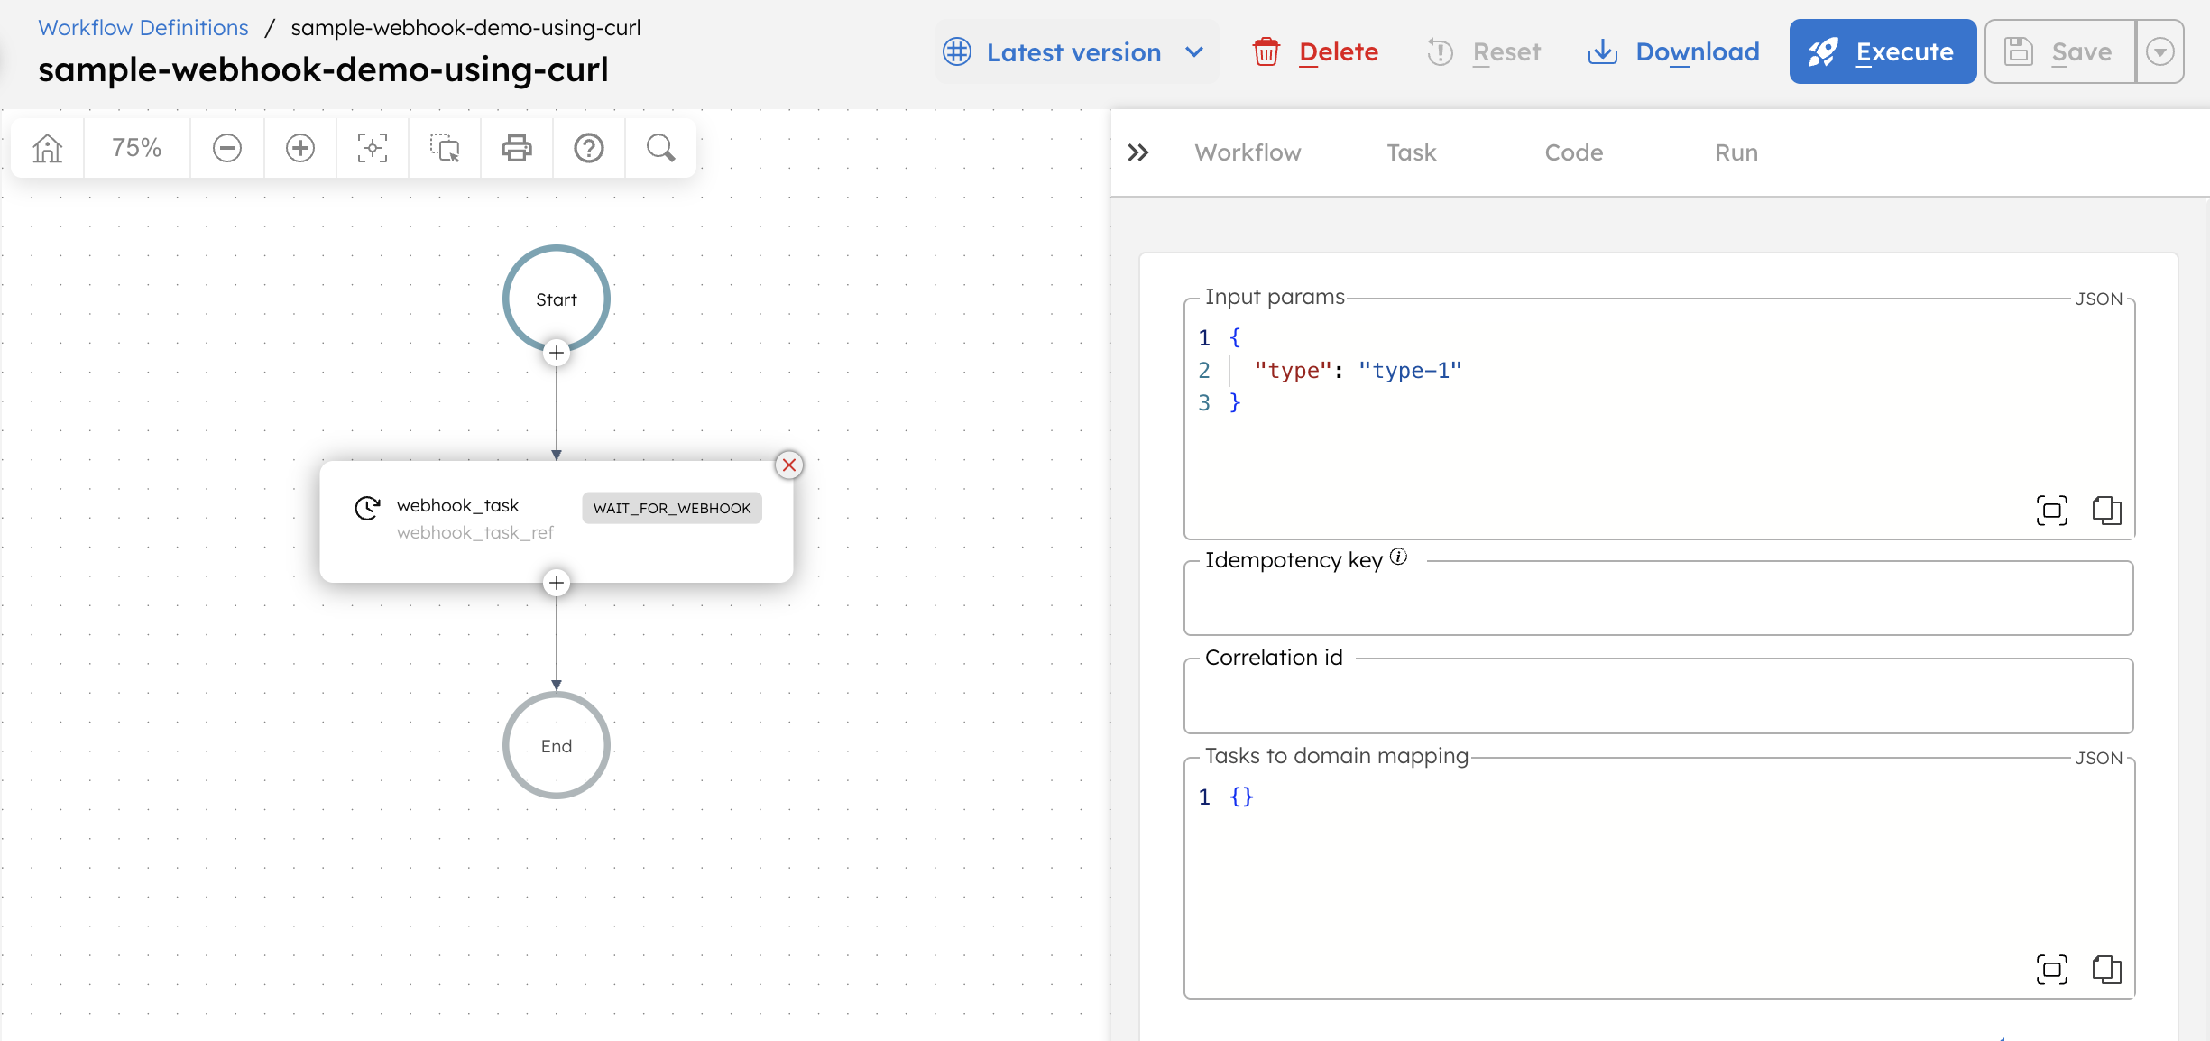Screen dimensions: 2210x1041
Task: Collapse the side panel with double chevron
Action: (1138, 152)
